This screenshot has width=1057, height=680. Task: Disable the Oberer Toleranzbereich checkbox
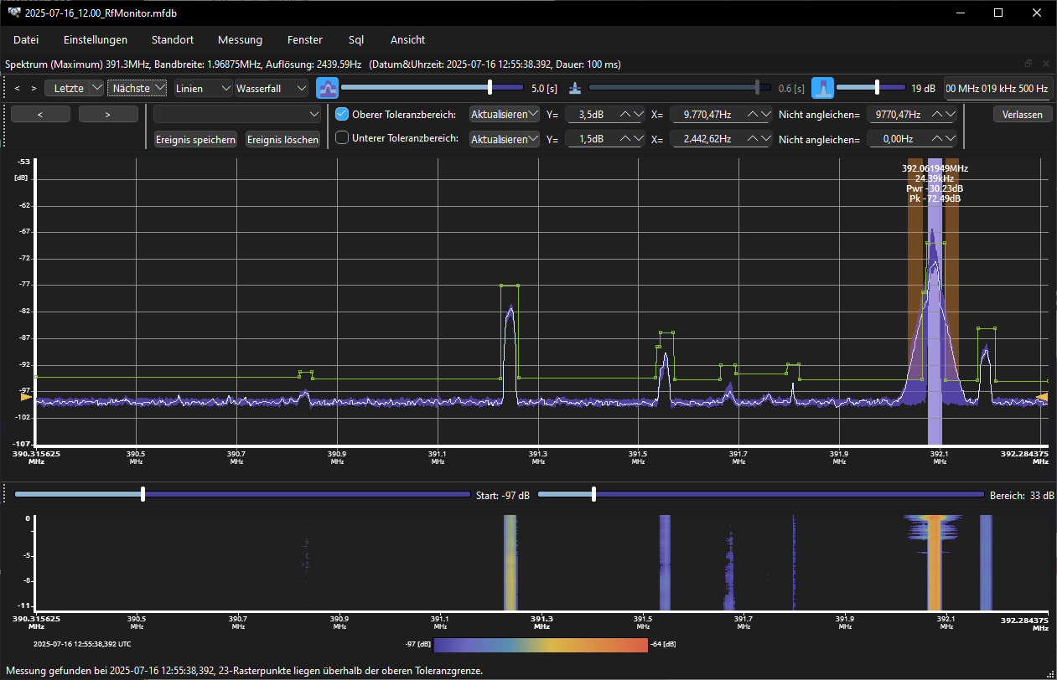pos(342,115)
